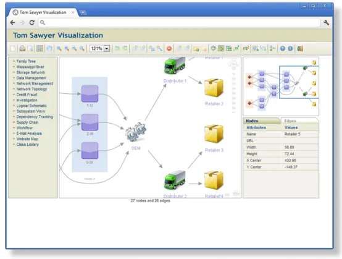Click the exit door icon in toolbar
This screenshot has width=342, height=259.
[x=300, y=48]
